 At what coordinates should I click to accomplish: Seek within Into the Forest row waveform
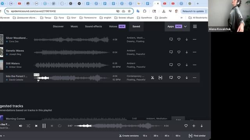pos(71,78)
